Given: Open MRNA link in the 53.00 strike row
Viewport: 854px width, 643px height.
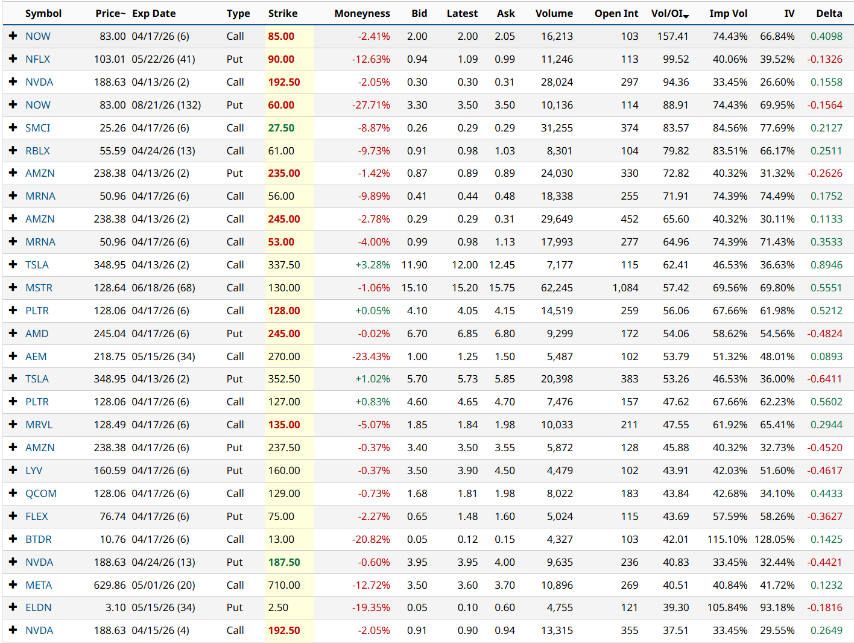Looking at the screenshot, I should click(40, 242).
